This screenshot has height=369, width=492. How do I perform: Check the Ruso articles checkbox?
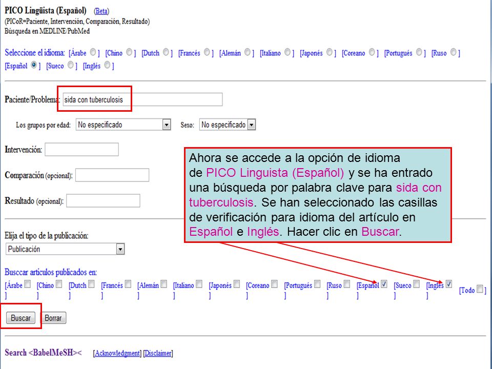pyautogui.click(x=347, y=284)
